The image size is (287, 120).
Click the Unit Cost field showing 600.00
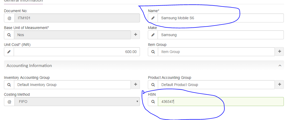click(x=77, y=52)
